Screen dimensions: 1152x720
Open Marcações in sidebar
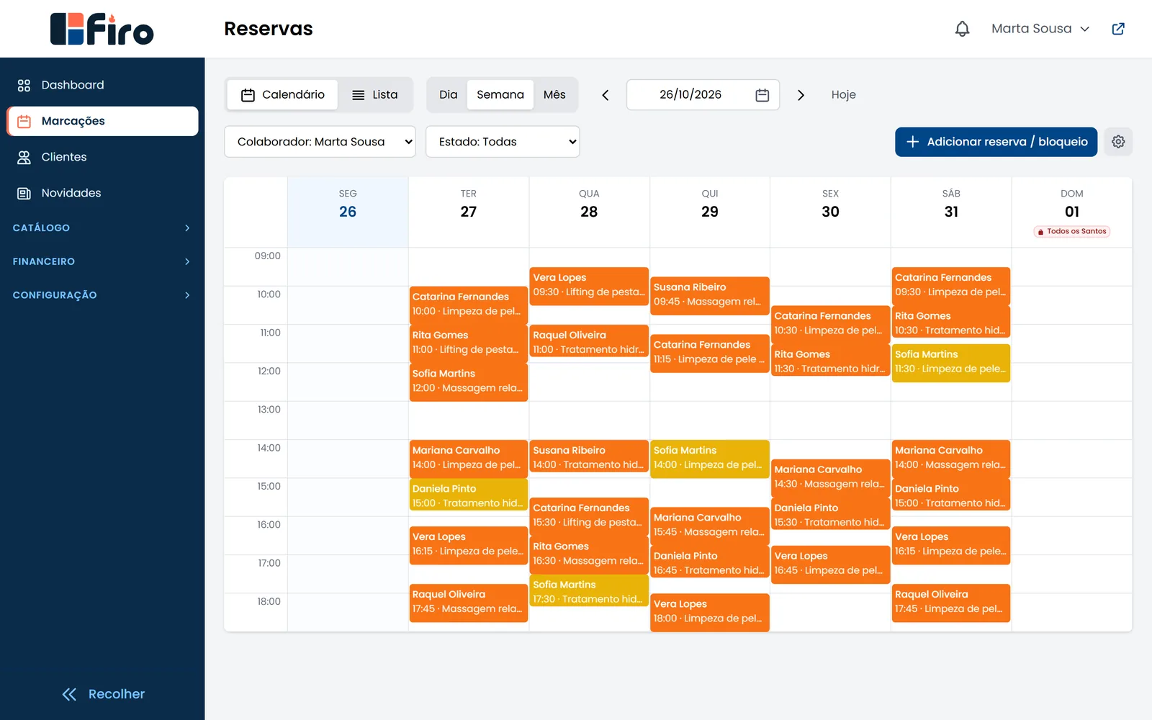point(102,121)
